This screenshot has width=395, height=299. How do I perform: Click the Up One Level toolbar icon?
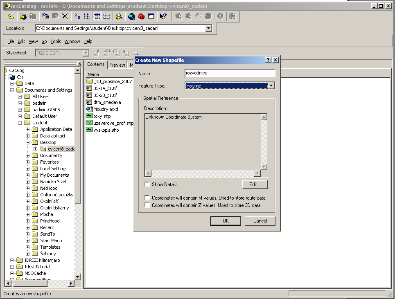coord(11,16)
